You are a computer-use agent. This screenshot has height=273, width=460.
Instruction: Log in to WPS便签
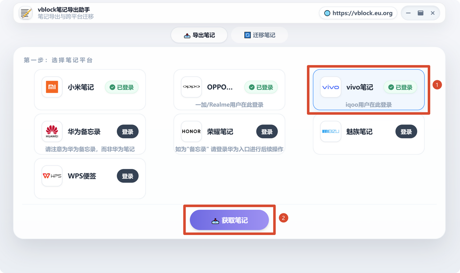pyautogui.click(x=128, y=176)
